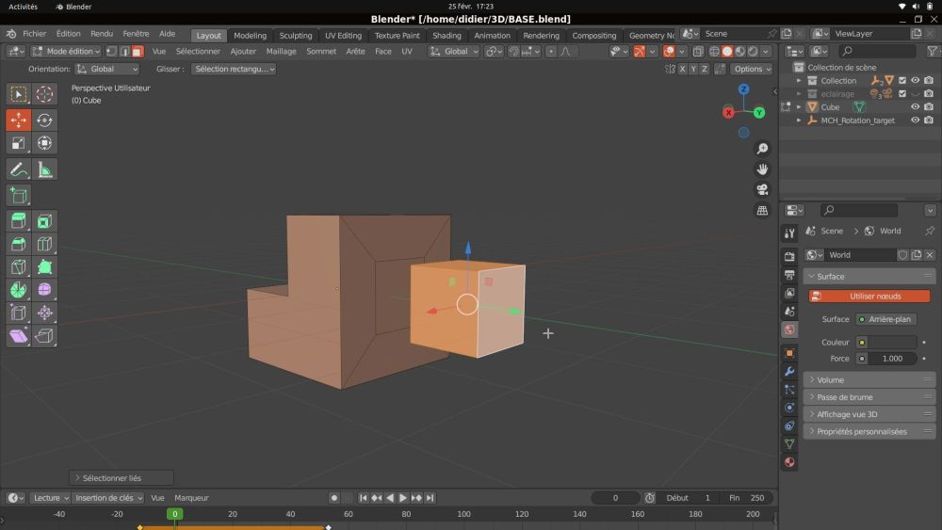This screenshot has width=942, height=530.
Task: Switch perspective/orthographic with grid icon
Action: 762,211
